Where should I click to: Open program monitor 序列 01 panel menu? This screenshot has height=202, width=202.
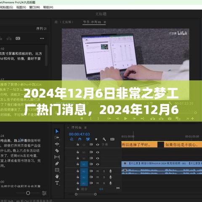coord(105,22)
